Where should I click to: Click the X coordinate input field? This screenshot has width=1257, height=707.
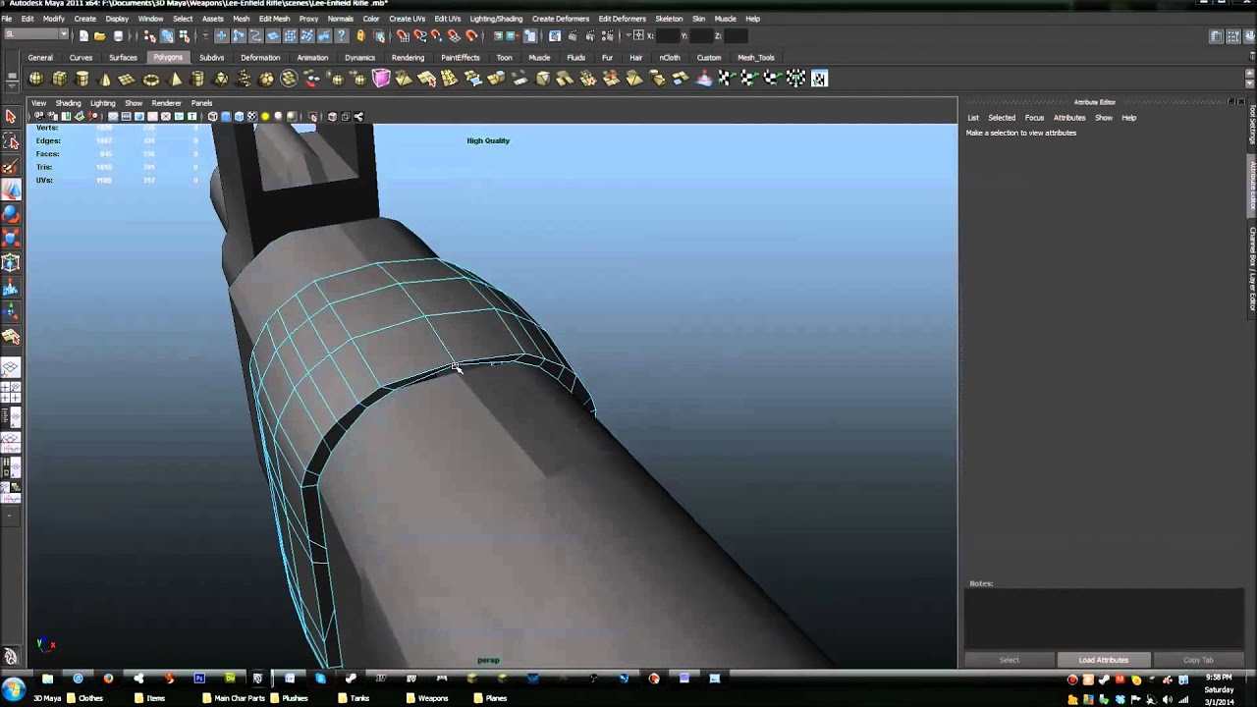pyautogui.click(x=668, y=36)
